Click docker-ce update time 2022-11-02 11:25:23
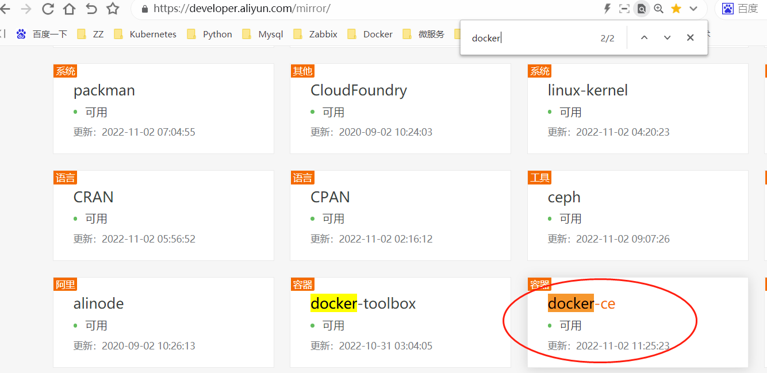The width and height of the screenshot is (767, 373). click(623, 346)
